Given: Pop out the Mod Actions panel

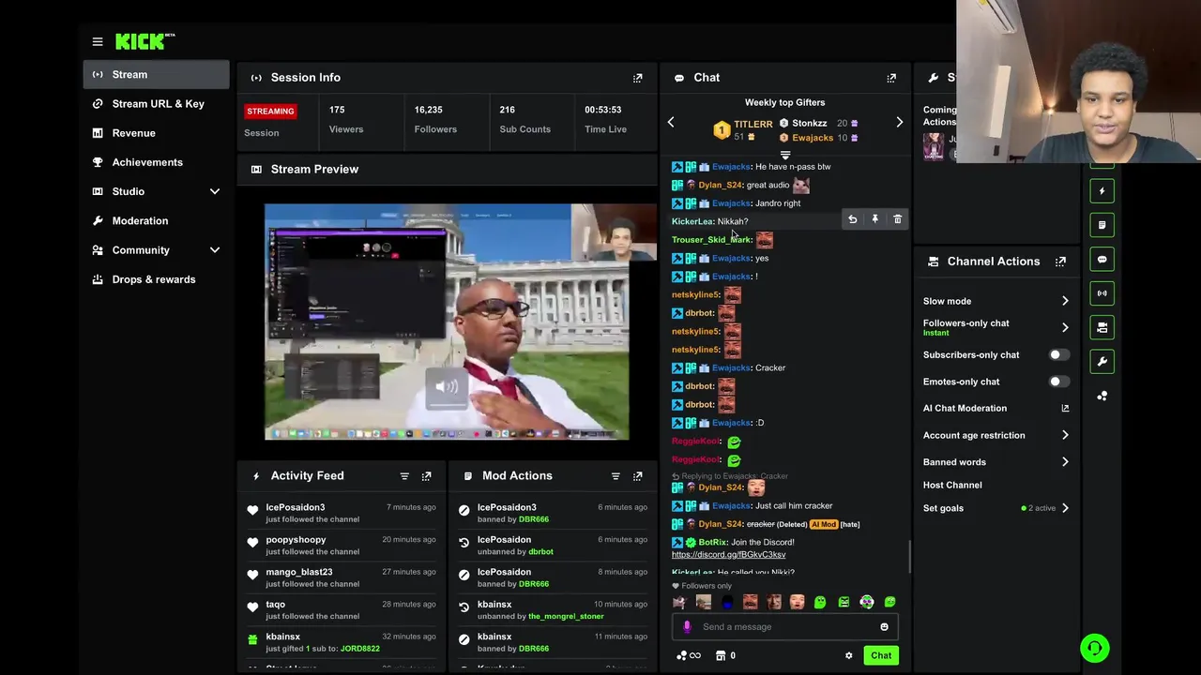Looking at the screenshot, I should [638, 476].
